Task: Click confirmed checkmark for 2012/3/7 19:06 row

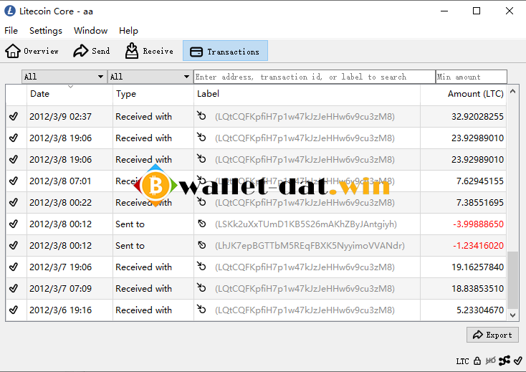Action: (x=14, y=267)
